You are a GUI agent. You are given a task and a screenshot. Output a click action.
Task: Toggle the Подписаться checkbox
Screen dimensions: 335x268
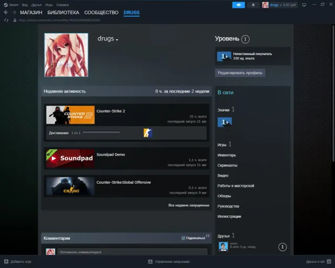coord(183,238)
